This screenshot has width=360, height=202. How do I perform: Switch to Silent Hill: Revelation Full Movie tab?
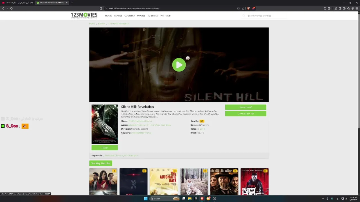click(52, 3)
